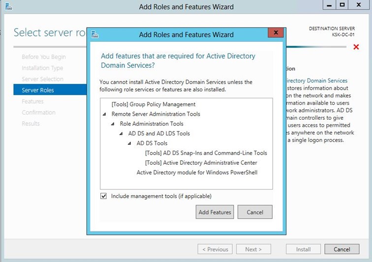This screenshot has width=372, height=262.
Task: Uncheck Include management tools checkbox
Action: point(103,196)
